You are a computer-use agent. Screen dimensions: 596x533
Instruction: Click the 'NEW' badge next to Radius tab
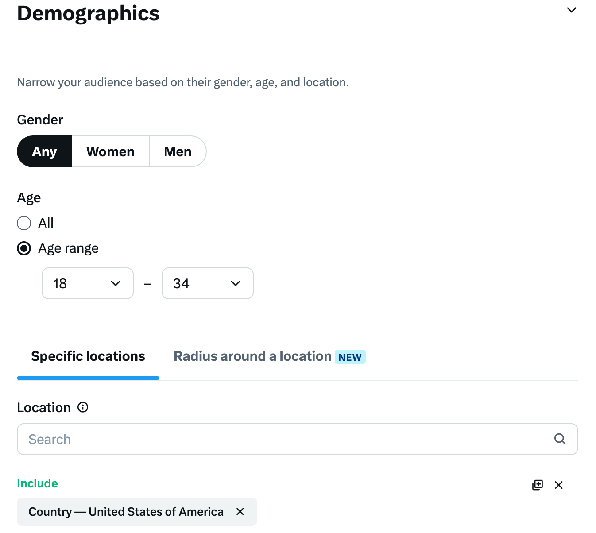(350, 357)
